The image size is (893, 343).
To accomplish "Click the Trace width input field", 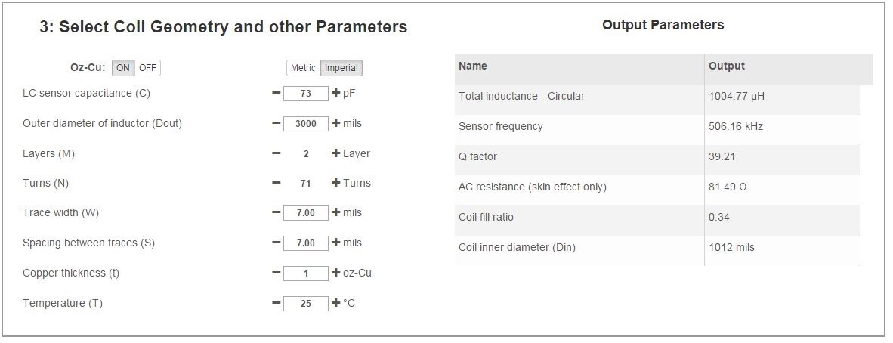I will click(306, 213).
